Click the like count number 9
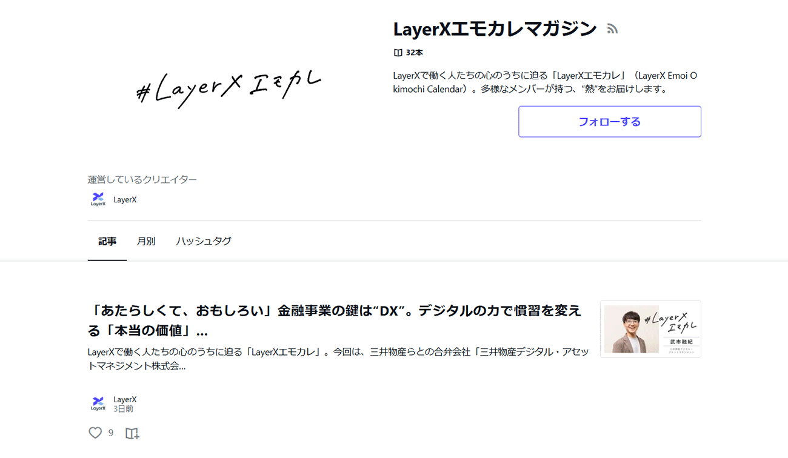The image size is (788, 458). [x=111, y=433]
